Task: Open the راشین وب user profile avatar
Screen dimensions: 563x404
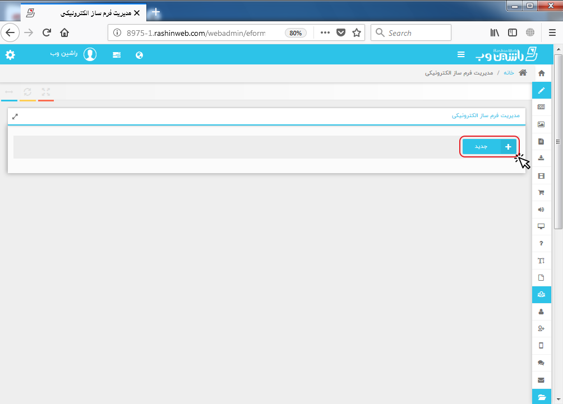Action: (x=90, y=54)
